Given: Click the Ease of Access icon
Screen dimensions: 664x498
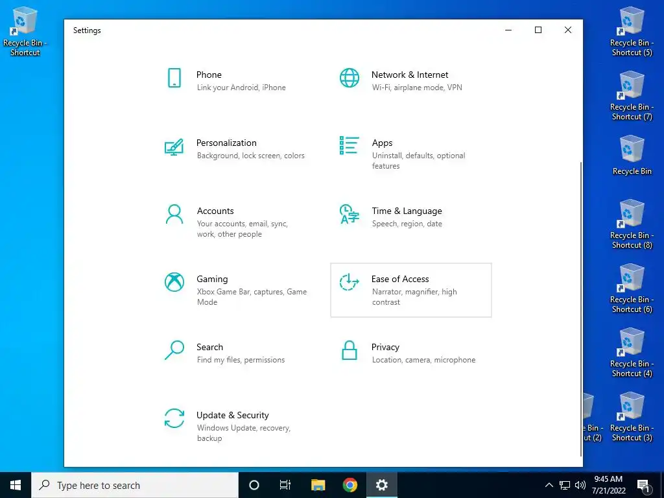Looking at the screenshot, I should pyautogui.click(x=350, y=282).
